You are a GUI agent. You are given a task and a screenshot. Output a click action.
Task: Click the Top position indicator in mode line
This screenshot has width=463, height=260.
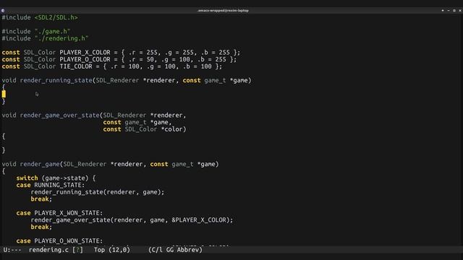tap(99, 250)
